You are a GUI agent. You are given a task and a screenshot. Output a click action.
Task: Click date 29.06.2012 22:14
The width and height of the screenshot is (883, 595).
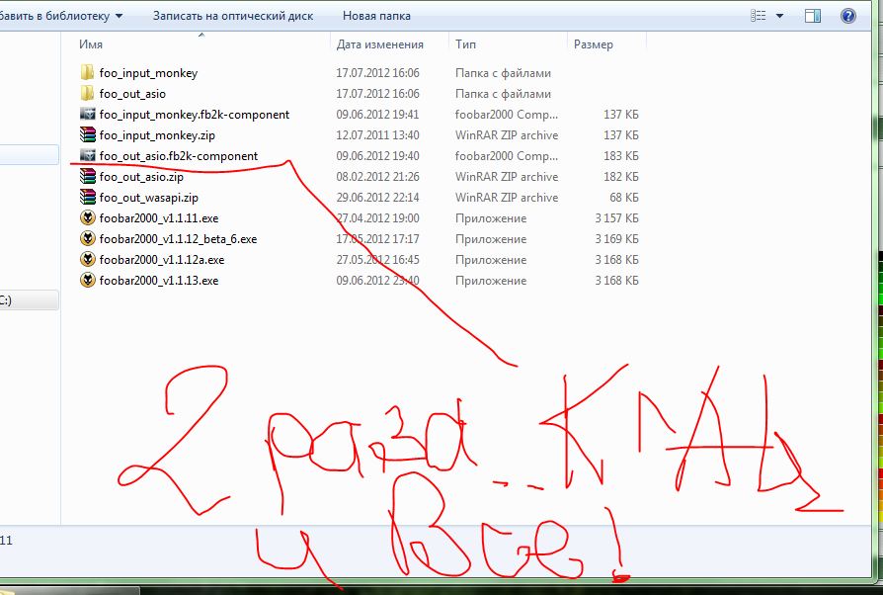coord(377,198)
